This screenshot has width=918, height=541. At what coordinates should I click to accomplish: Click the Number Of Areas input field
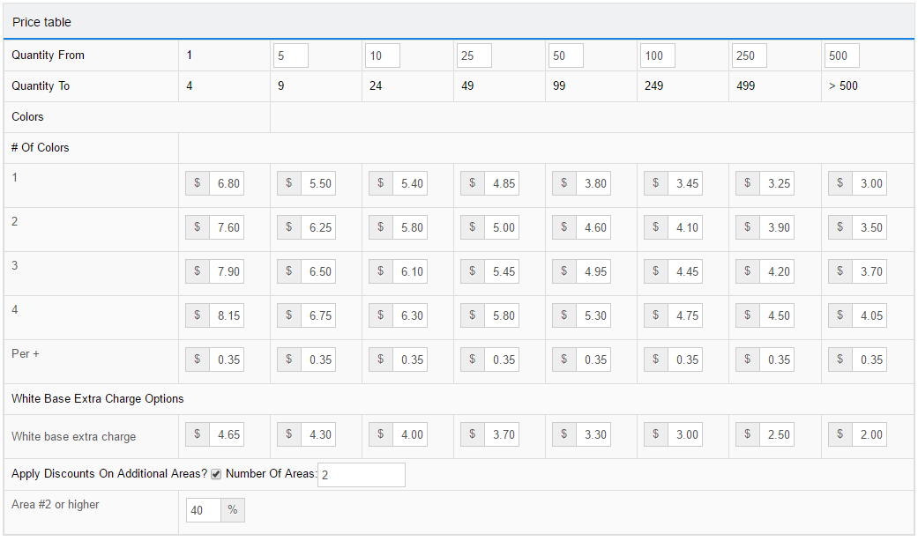[x=361, y=475]
